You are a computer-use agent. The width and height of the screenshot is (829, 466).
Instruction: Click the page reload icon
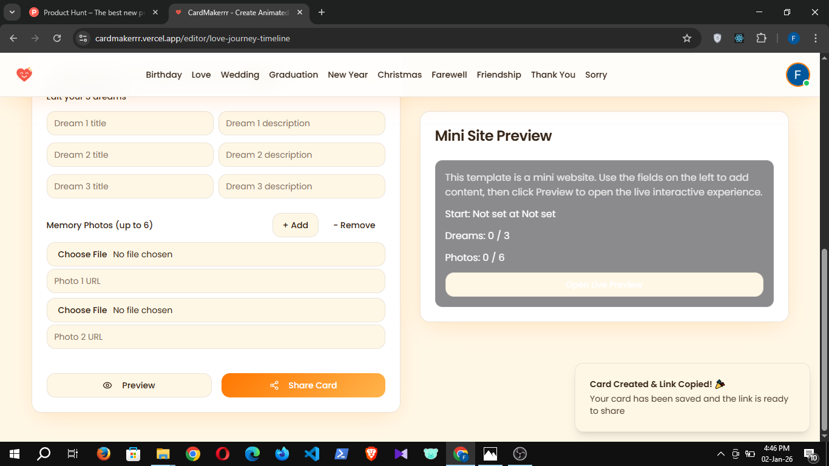coord(57,38)
